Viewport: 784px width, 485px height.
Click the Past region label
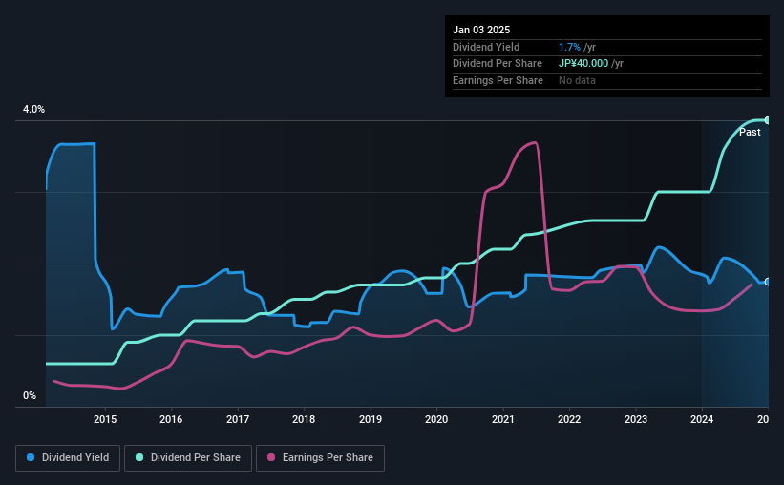[x=750, y=132]
